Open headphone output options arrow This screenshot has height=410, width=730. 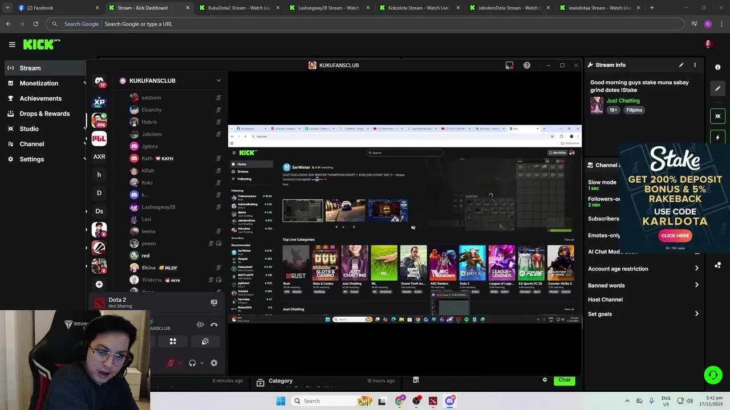[202, 363]
